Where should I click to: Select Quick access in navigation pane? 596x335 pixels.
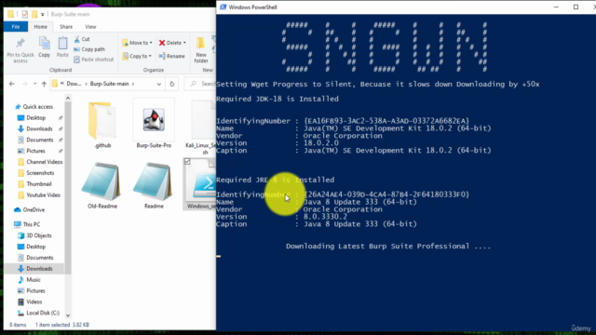pyautogui.click(x=37, y=107)
